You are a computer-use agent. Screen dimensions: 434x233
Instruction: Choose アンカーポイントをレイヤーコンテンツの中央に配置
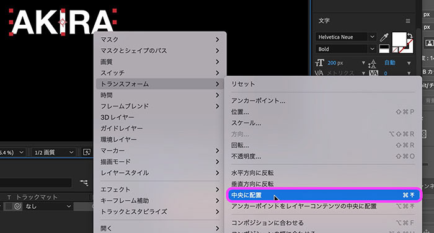tap(323, 206)
